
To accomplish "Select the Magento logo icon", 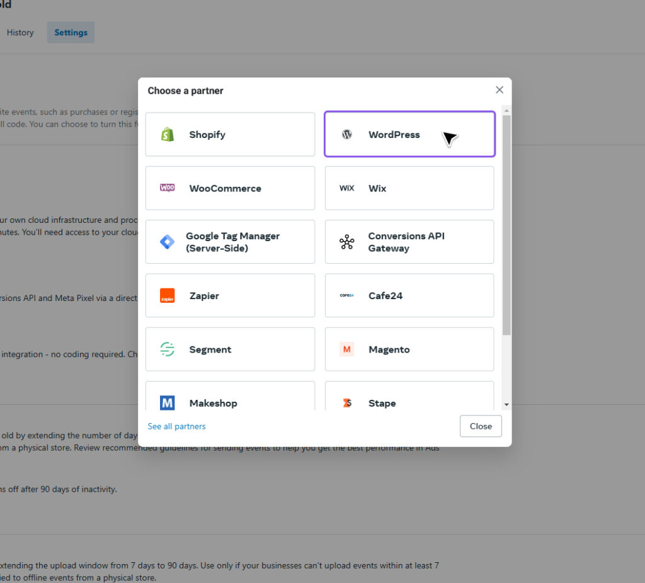I will click(346, 349).
